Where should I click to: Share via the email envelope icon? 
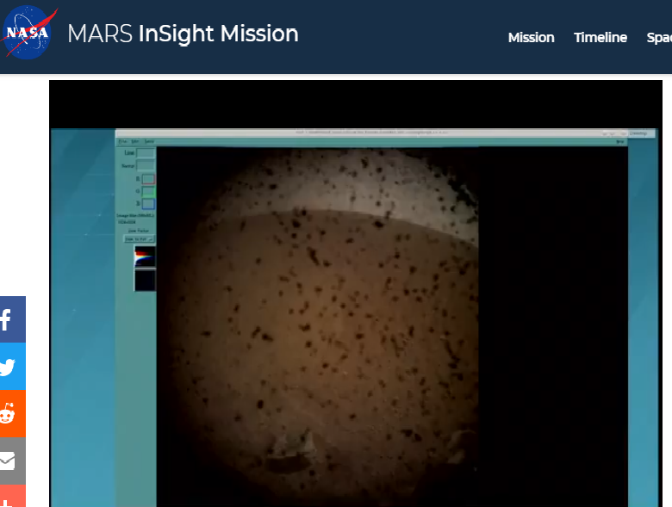pyautogui.click(x=9, y=461)
